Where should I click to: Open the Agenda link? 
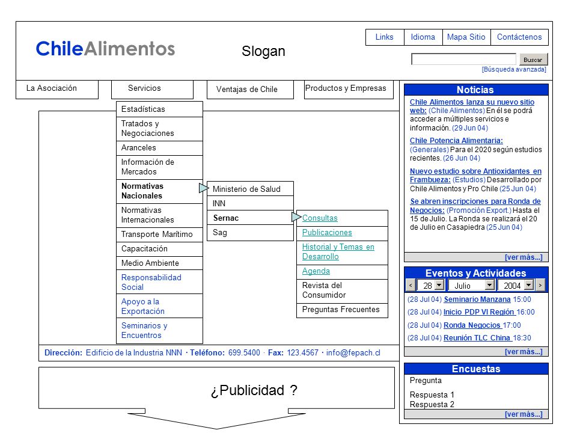316,271
